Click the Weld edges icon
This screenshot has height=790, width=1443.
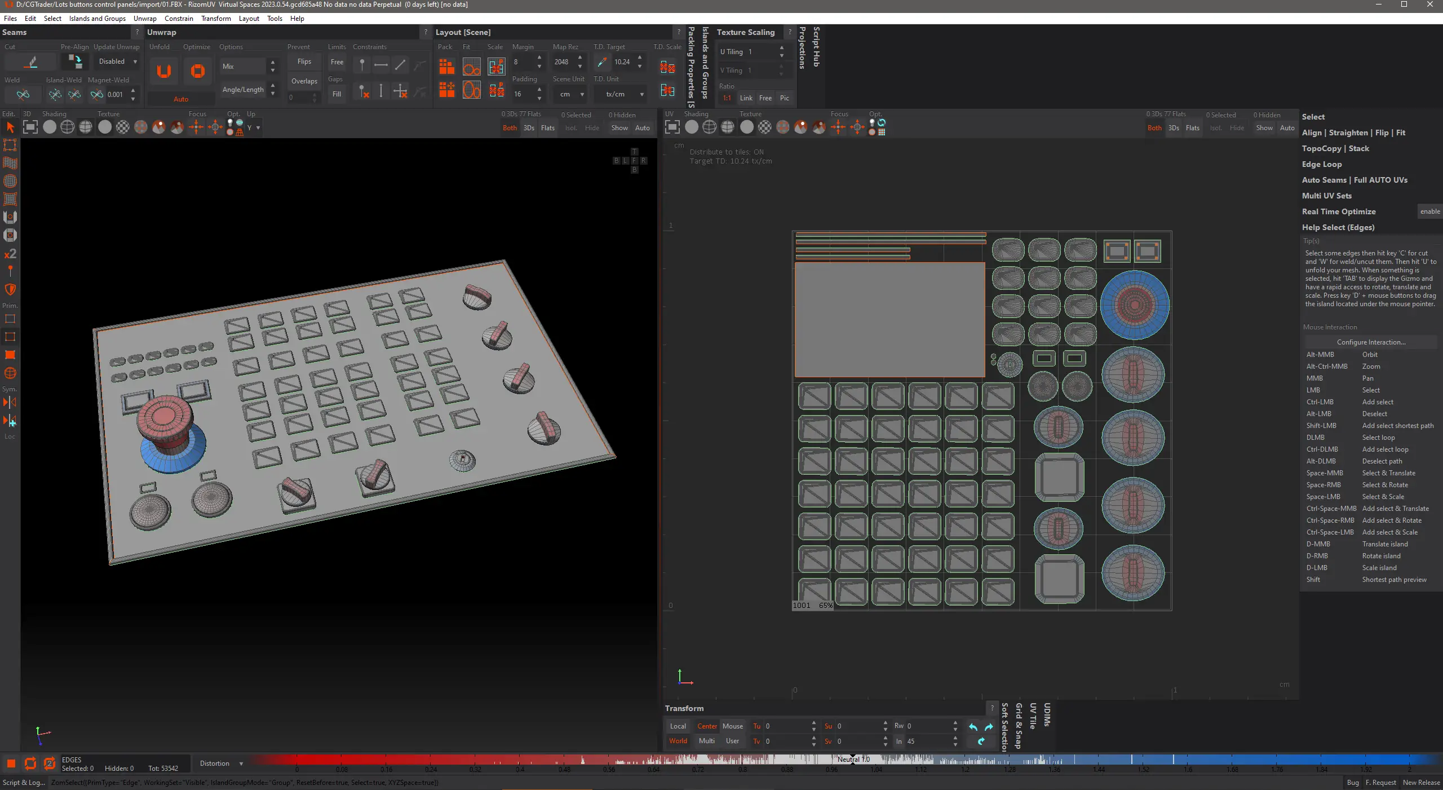point(23,94)
